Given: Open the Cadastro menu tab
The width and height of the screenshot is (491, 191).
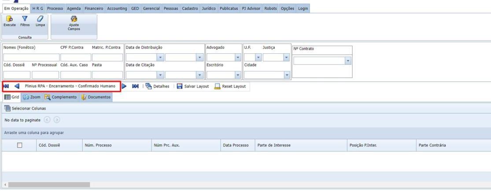Looking at the screenshot, I should coord(190,9).
